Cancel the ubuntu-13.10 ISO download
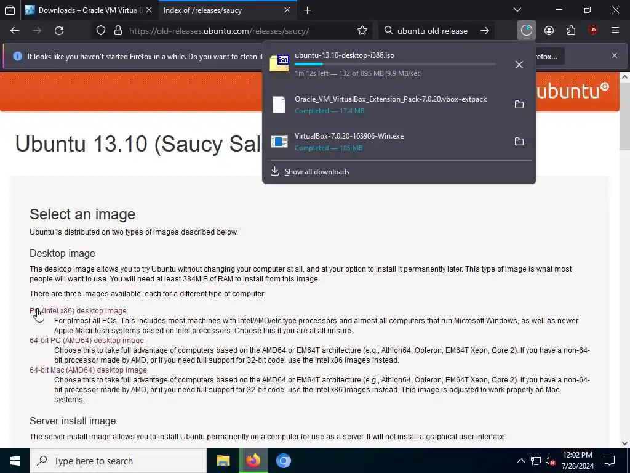The width and height of the screenshot is (630, 473). [519, 65]
